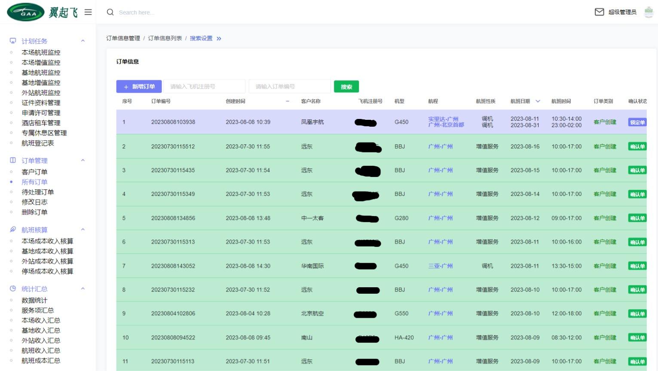This screenshot has width=658, height=371.
Task: Click the 客户名称 column header
Action: pyautogui.click(x=311, y=101)
